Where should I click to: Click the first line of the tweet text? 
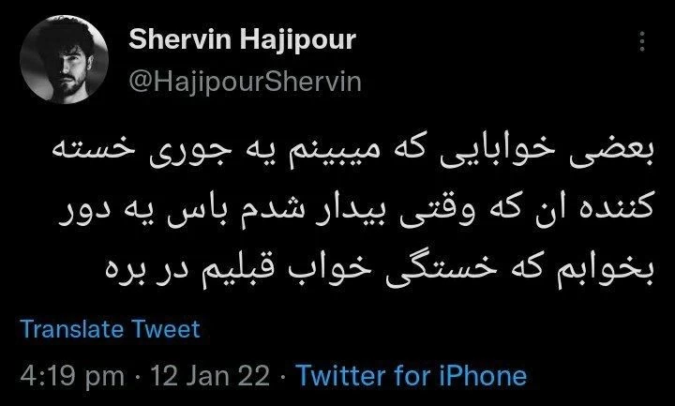point(353,155)
